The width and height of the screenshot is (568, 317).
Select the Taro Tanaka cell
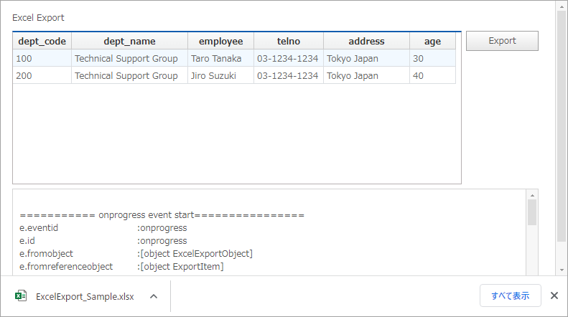click(x=220, y=58)
